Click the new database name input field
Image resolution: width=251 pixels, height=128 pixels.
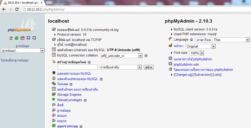click(77, 67)
